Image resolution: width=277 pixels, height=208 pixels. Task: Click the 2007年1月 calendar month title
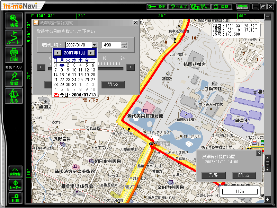74,53
